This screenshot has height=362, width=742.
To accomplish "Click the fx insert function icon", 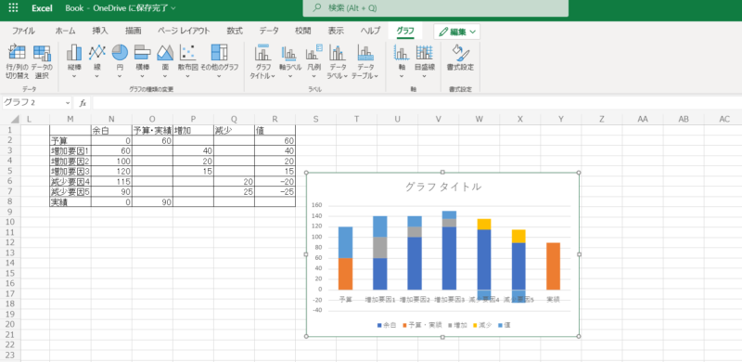I will pyautogui.click(x=83, y=103).
